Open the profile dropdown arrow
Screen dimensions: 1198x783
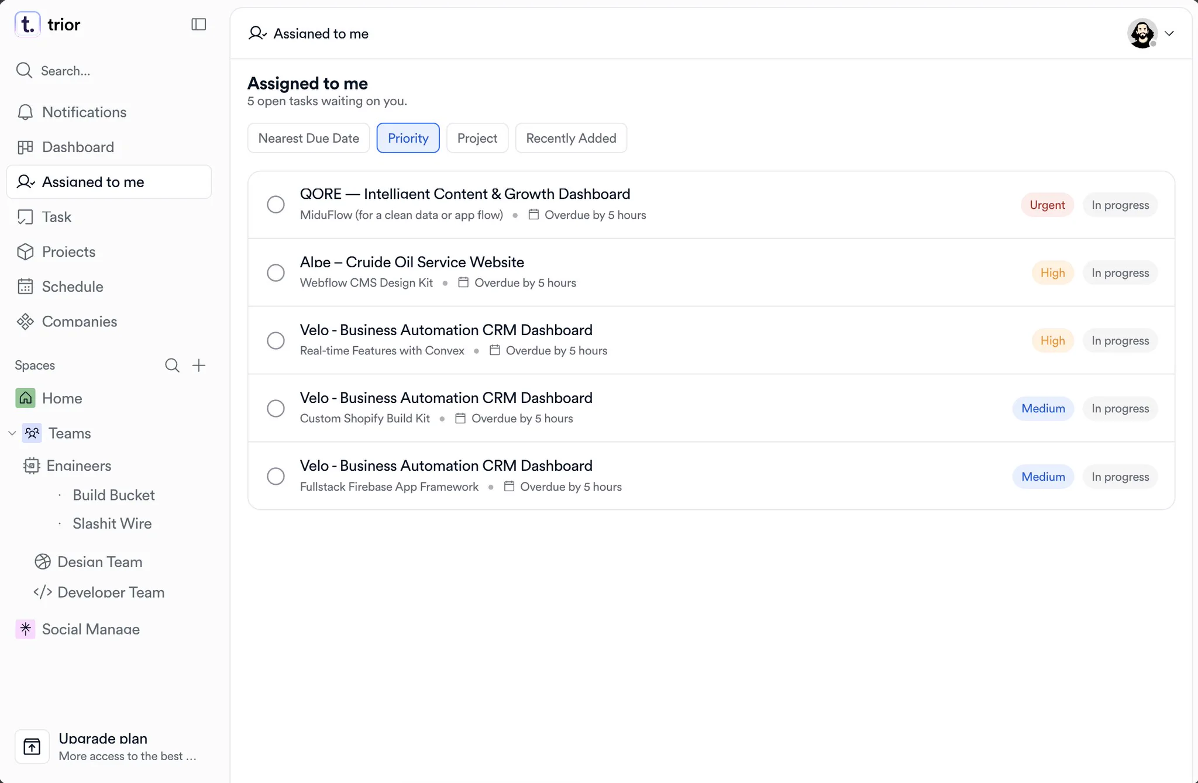(x=1169, y=33)
